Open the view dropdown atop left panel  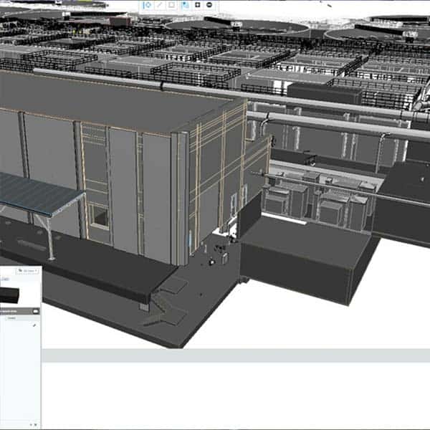click(x=29, y=272)
